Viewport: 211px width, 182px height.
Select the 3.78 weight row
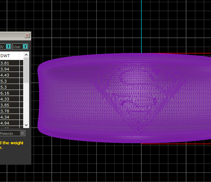click(11, 111)
